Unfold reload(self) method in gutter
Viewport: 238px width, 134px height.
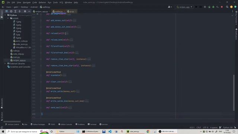click(41, 33)
